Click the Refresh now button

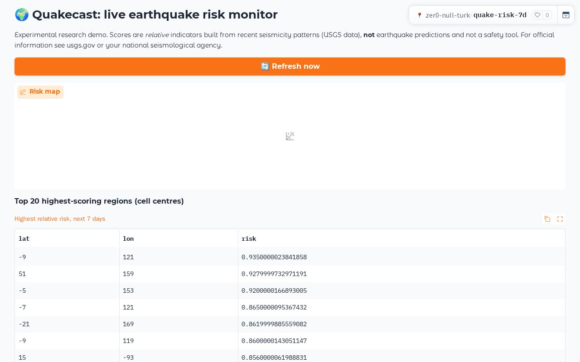pyautogui.click(x=290, y=67)
